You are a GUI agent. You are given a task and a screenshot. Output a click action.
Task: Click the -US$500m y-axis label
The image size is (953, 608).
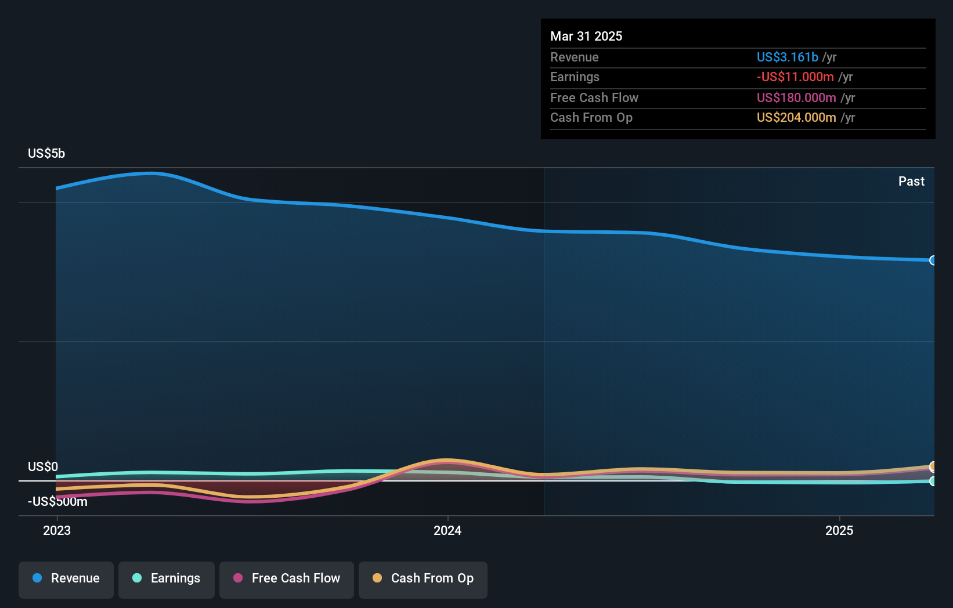(57, 501)
